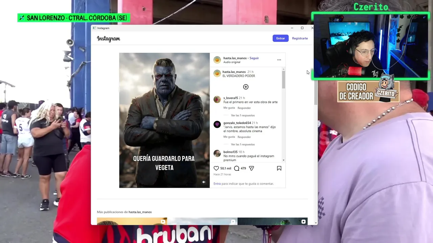The image size is (433, 243).
Task: Click the video post showing Vegeta caption
Action: coord(164,120)
